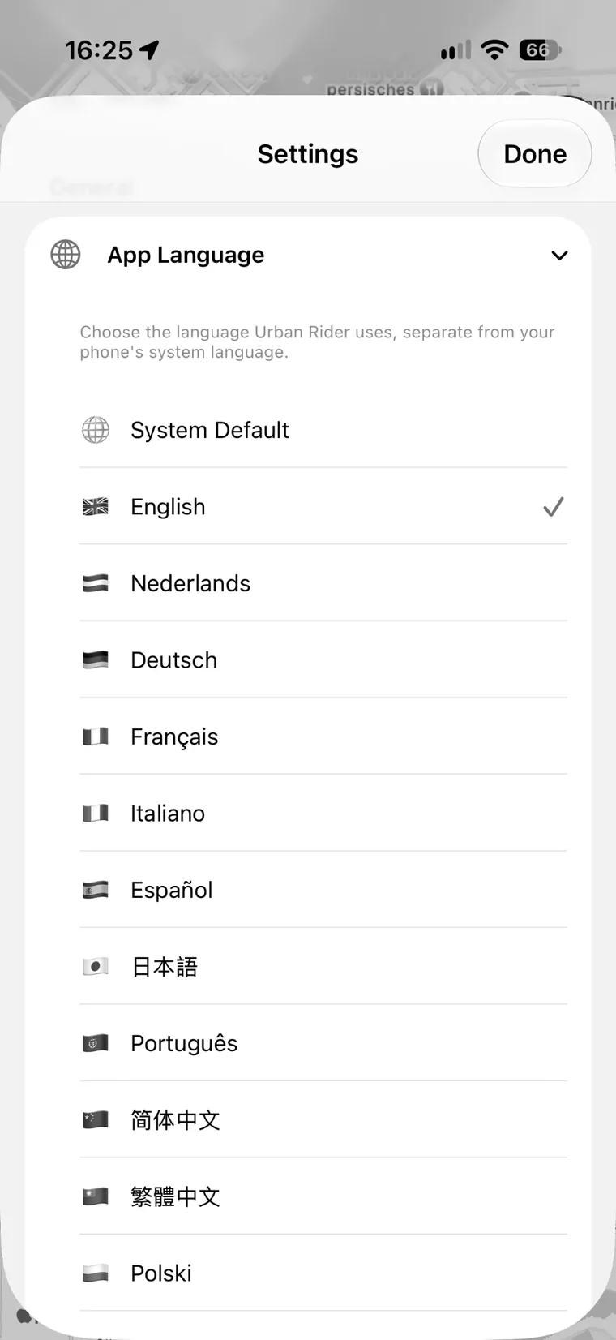Select System Default language option

323,430
